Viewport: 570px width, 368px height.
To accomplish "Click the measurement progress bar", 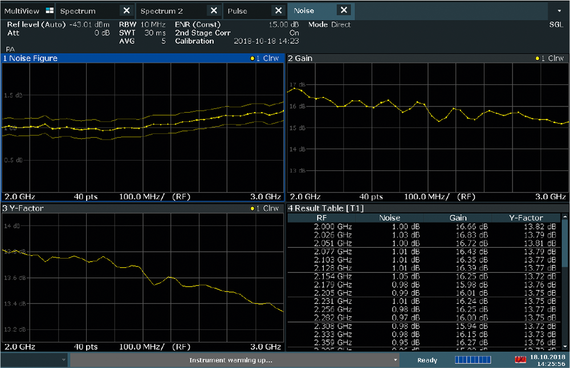I will (472, 360).
